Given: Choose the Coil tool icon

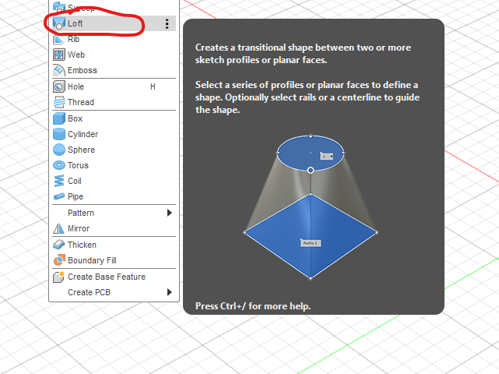Looking at the screenshot, I should pos(58,181).
